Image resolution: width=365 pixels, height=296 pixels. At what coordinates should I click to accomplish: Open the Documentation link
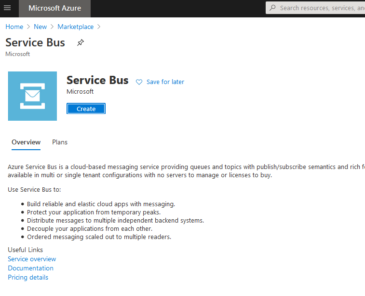coord(31,268)
